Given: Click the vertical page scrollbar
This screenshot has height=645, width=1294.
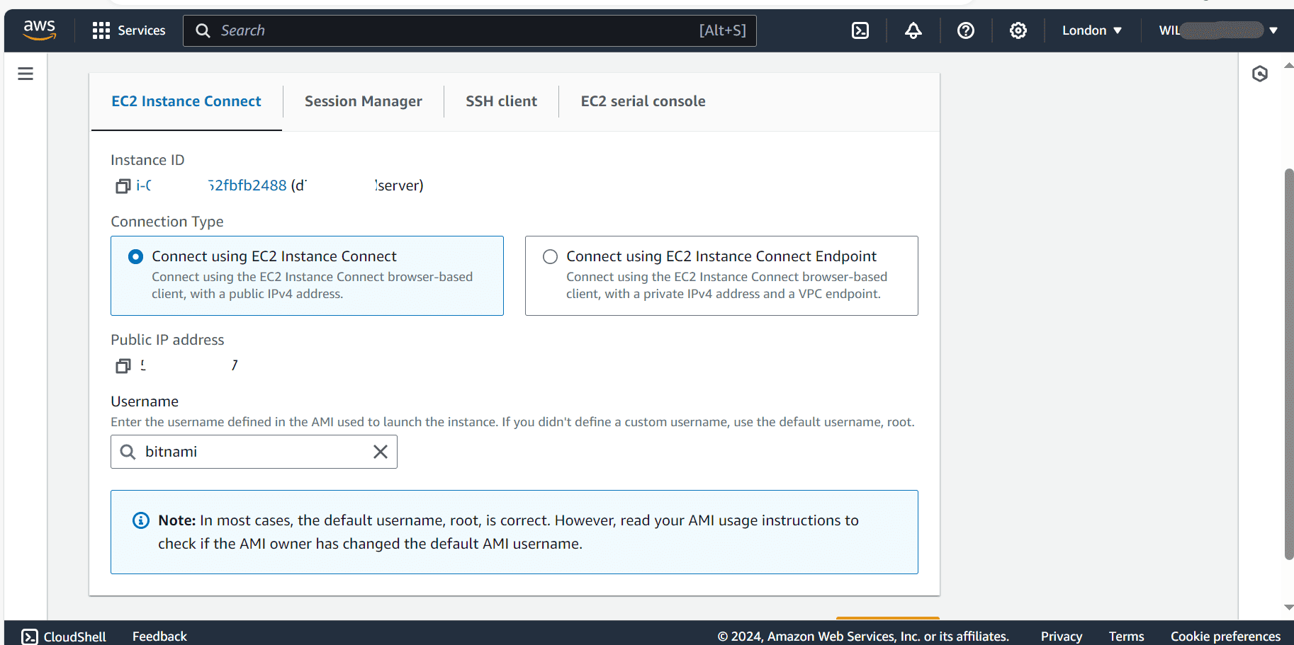Looking at the screenshot, I should tap(1289, 364).
